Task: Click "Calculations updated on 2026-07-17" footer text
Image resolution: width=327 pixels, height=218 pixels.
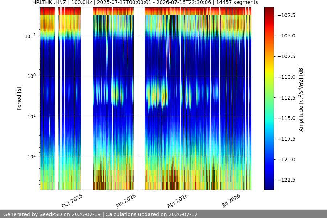Action: pos(152,214)
